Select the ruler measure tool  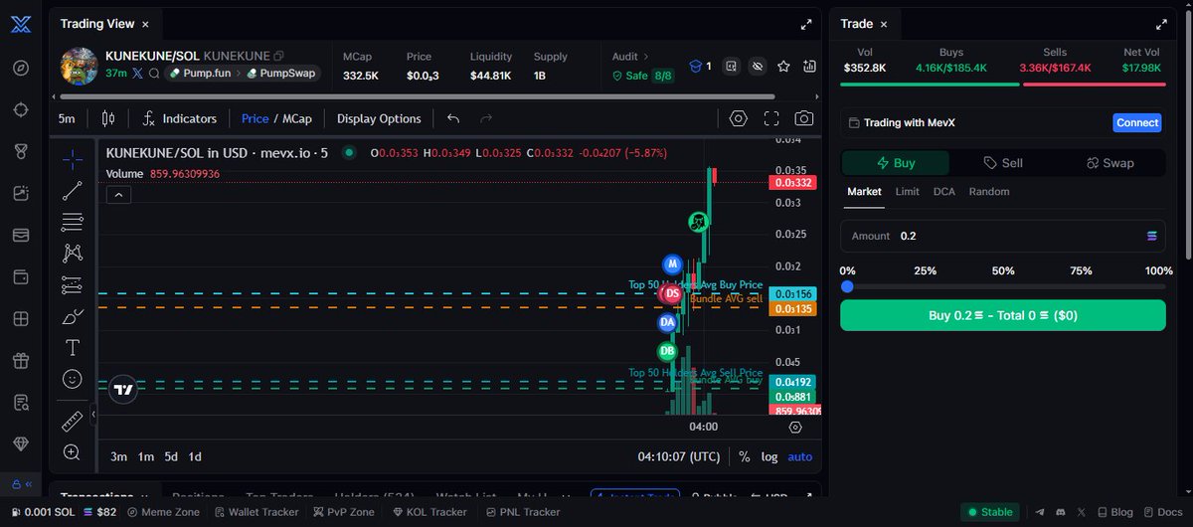point(73,422)
